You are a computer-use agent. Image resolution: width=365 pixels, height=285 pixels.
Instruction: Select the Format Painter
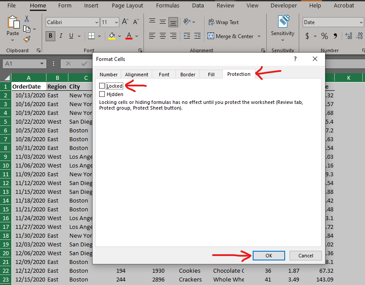[x=26, y=39]
